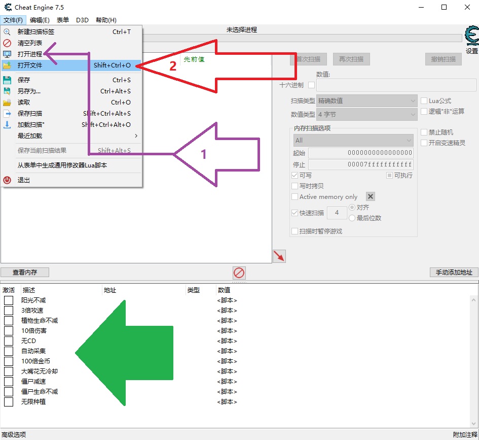Activate the 无CD script checkbox
This screenshot has height=440, width=479.
9,341
